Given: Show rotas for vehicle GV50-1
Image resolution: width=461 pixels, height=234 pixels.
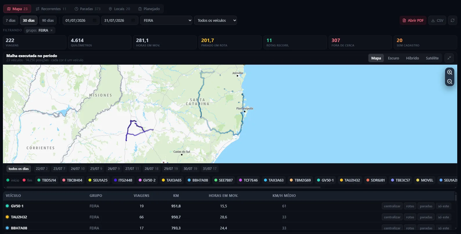Looking at the screenshot, I should pyautogui.click(x=410, y=206).
